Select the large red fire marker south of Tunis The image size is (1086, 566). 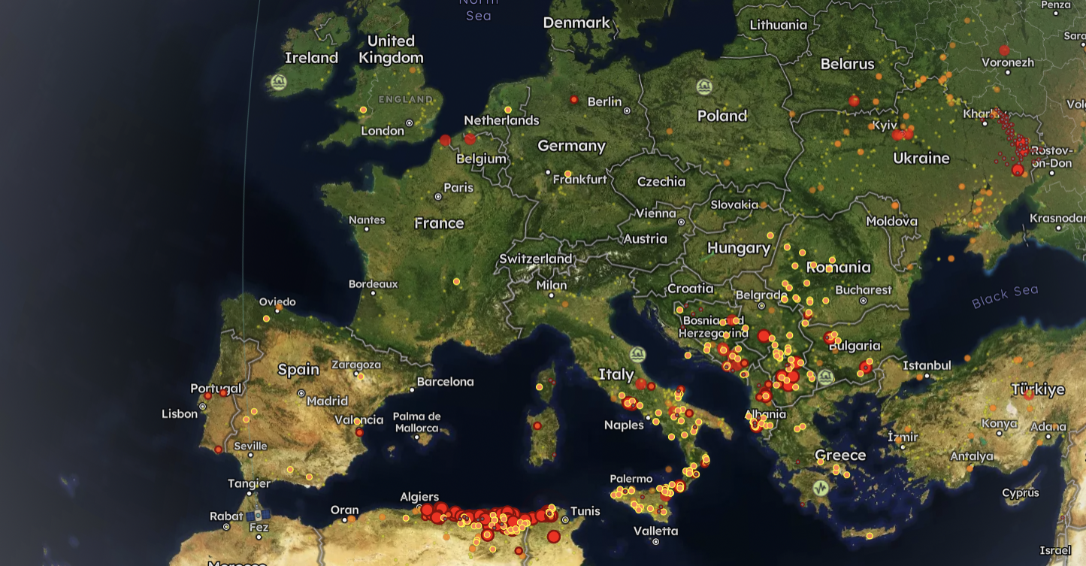click(554, 536)
